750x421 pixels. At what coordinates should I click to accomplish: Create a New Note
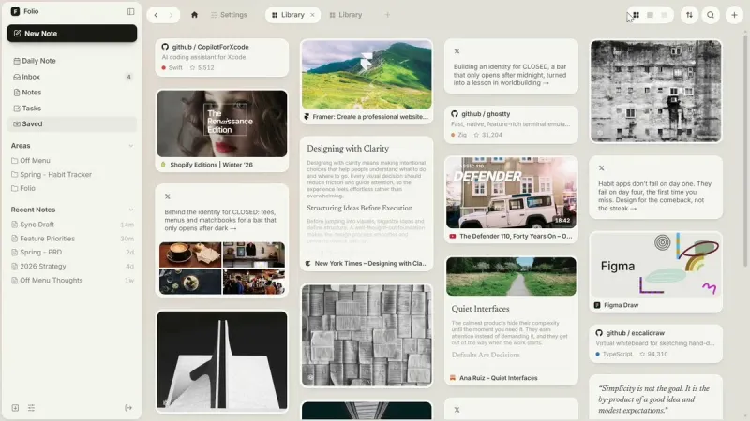pos(72,34)
